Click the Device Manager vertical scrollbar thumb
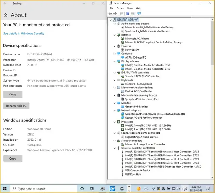Viewport: 215px width, 193px height. pos(212,43)
